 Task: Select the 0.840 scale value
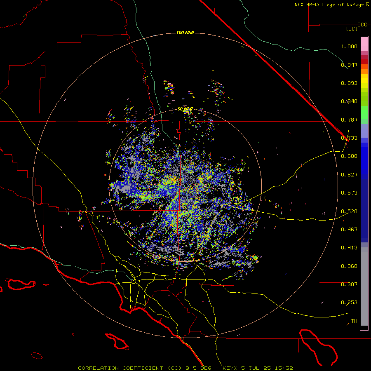point(349,101)
